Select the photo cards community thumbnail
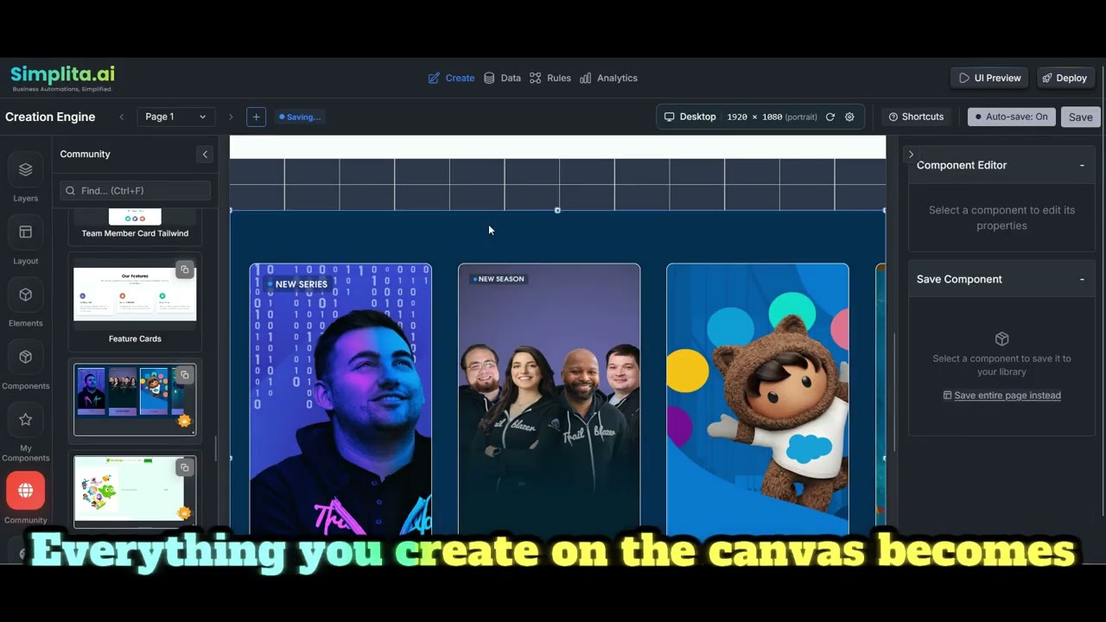Viewport: 1106px width, 622px height. (135, 399)
